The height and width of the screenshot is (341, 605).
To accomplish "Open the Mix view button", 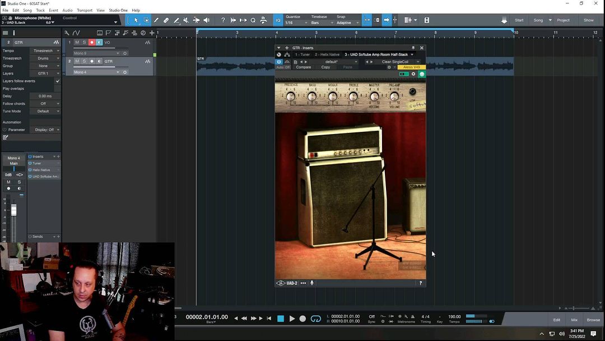I will 574,320.
